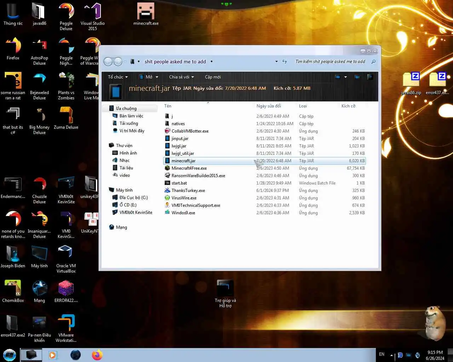453x362 pixels.
Task: Click the Explorer back navigation button
Action: [x=108, y=62]
